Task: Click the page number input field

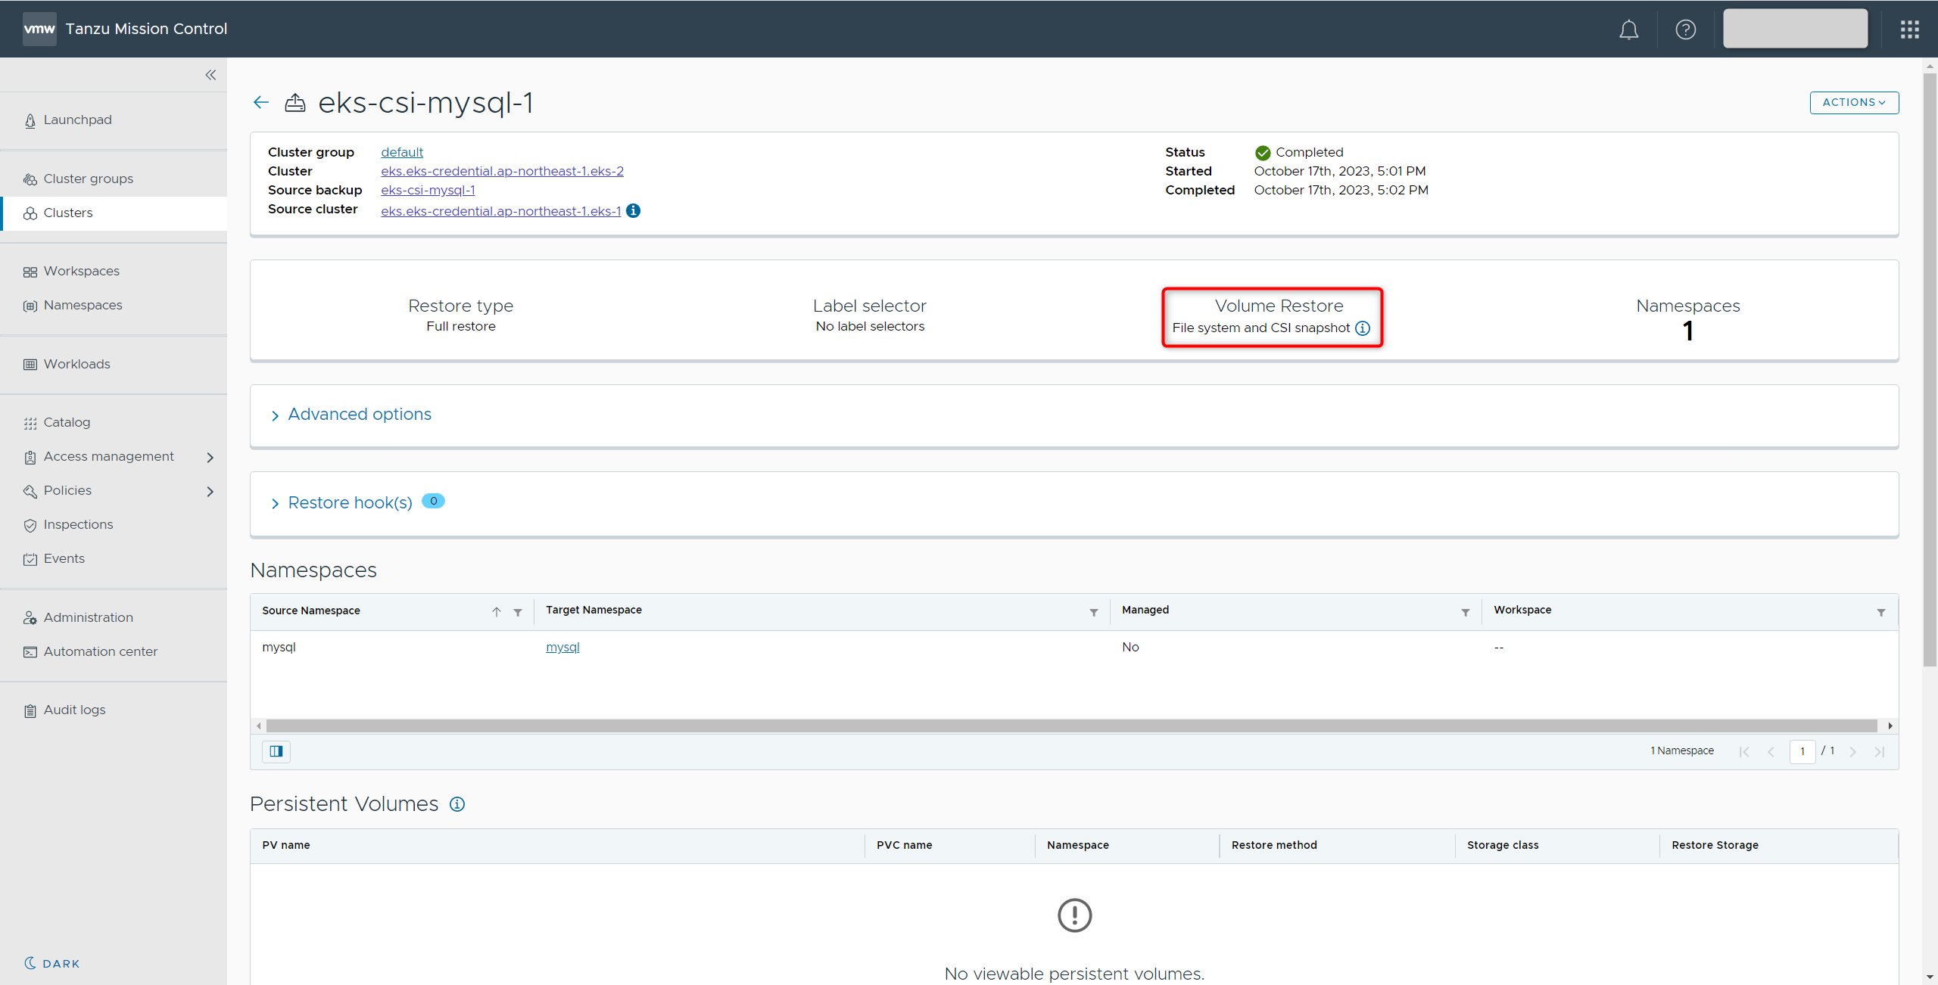Action: (x=1802, y=751)
